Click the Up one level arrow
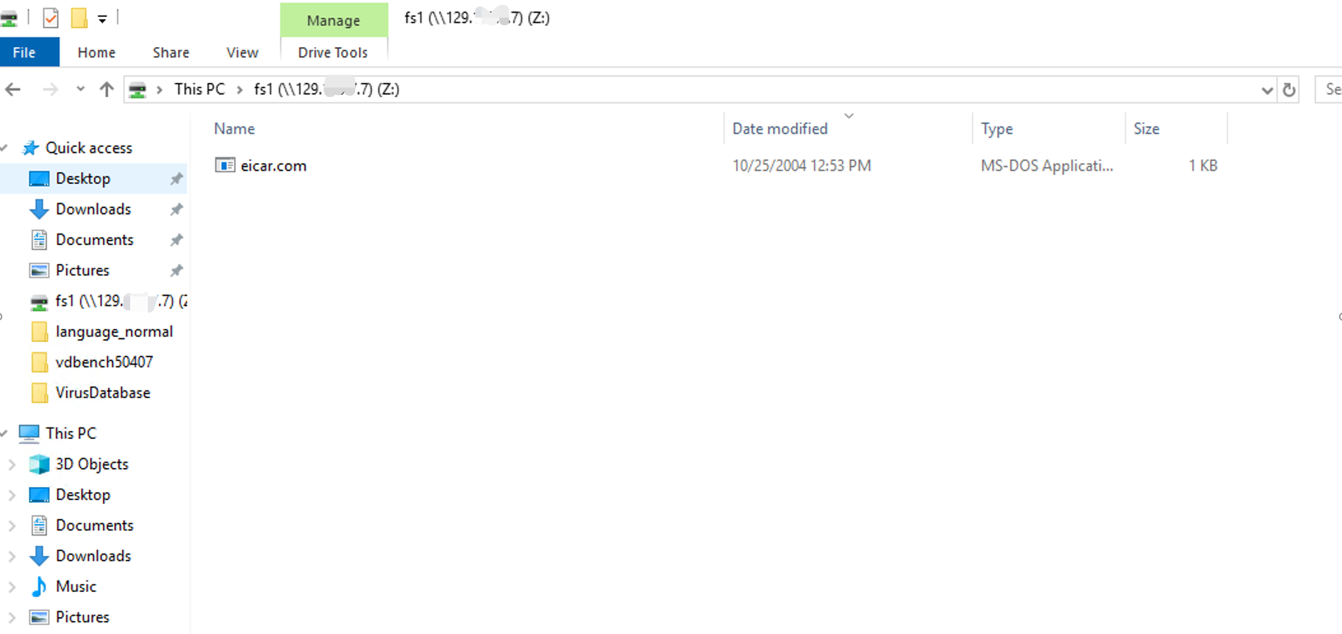The width and height of the screenshot is (1342, 634). pos(107,90)
